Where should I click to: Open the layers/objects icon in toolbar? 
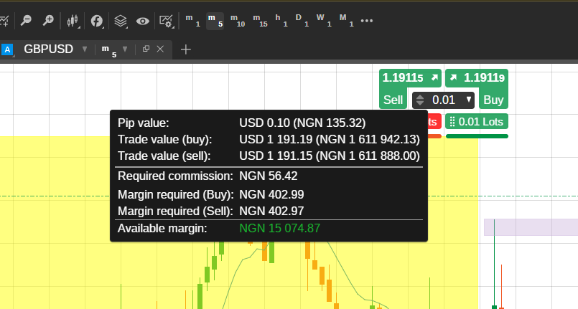(x=121, y=21)
